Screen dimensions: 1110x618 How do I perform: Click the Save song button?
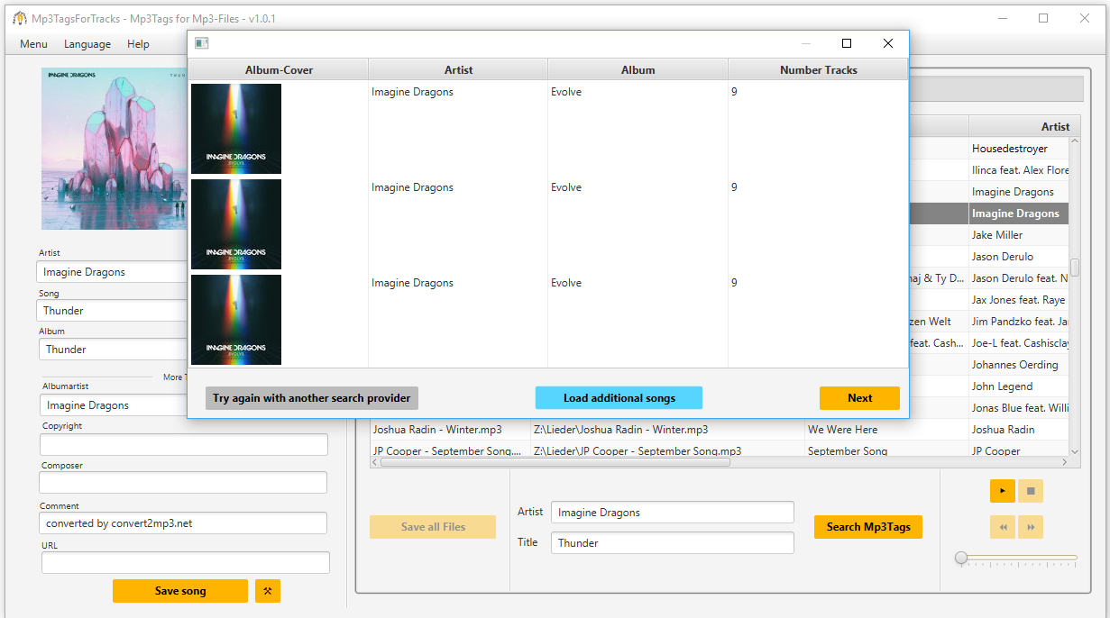click(x=180, y=591)
